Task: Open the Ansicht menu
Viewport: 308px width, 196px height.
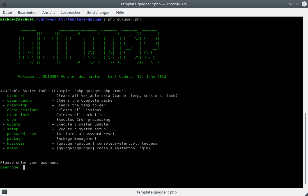Action: click(x=49, y=12)
